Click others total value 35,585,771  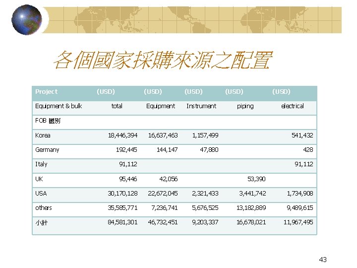[123, 208]
